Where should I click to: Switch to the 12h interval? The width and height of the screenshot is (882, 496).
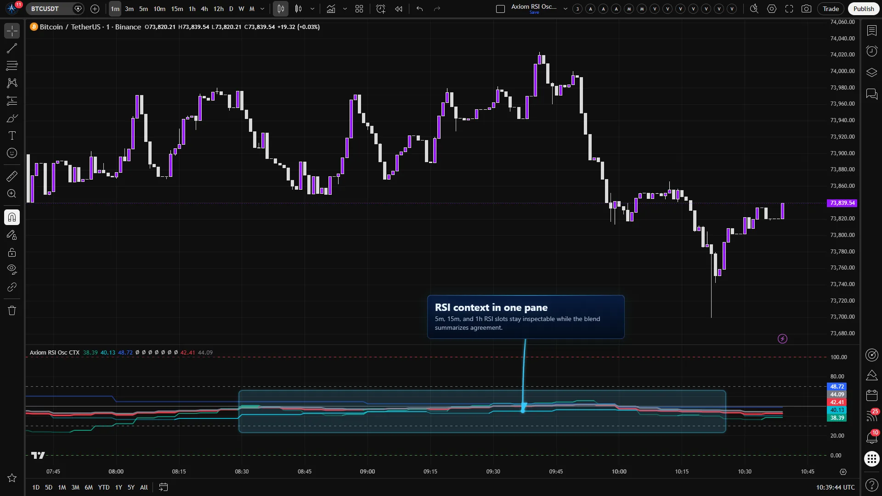pyautogui.click(x=219, y=9)
